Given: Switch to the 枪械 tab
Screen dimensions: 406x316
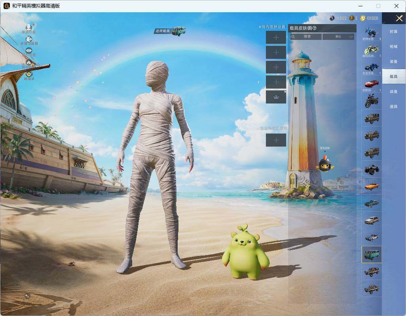Looking at the screenshot, I should pyautogui.click(x=394, y=47).
